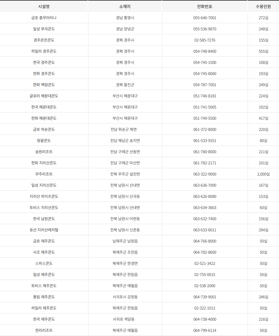Select the 하일라 경주콘도 row name
The width and height of the screenshot is (279, 336).
(x=44, y=51)
